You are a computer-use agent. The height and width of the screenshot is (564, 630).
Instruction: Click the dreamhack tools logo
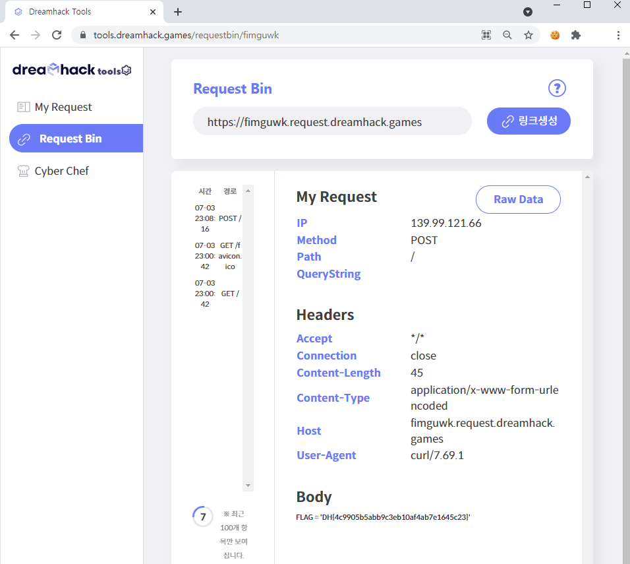click(x=72, y=70)
